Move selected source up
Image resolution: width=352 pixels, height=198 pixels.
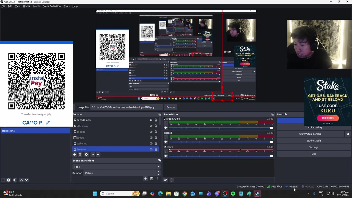pyautogui.click(x=93, y=155)
